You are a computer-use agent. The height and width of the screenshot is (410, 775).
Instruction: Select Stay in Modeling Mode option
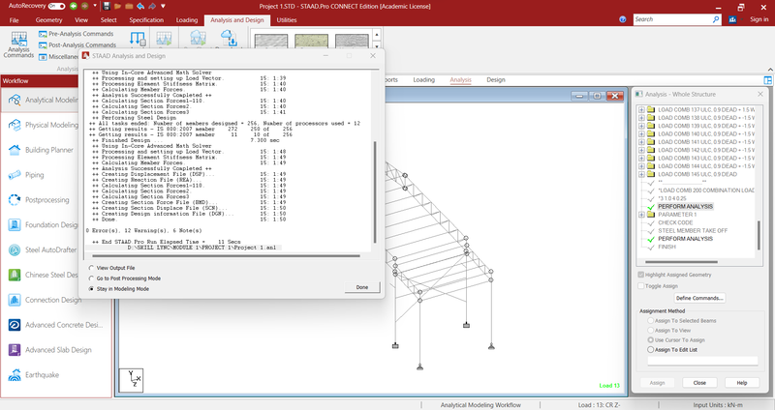pos(91,288)
